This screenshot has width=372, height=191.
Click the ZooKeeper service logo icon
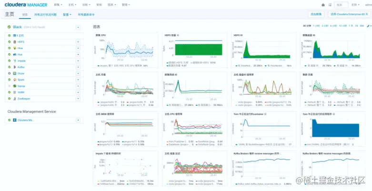click(x=15, y=99)
